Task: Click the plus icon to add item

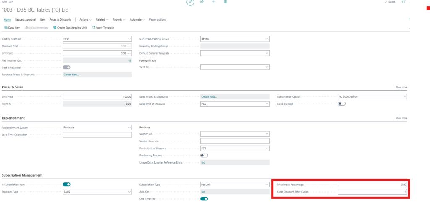Action: point(214,2)
